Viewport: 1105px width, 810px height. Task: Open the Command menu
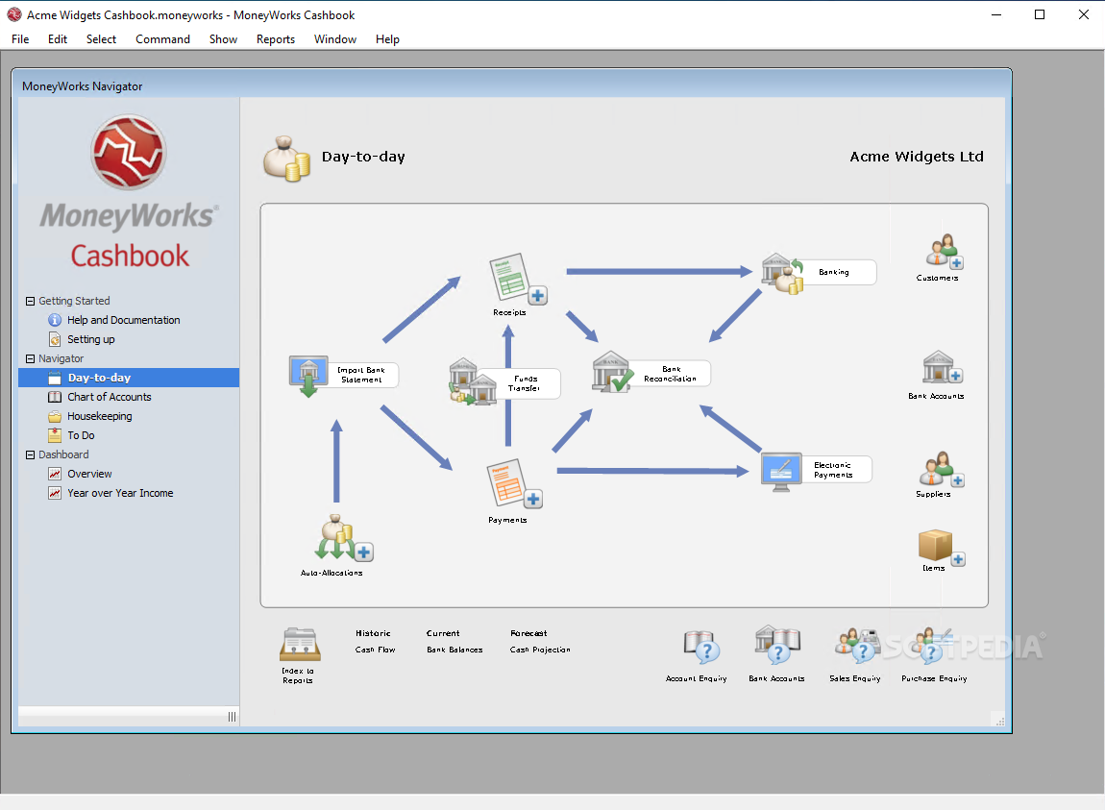(162, 39)
